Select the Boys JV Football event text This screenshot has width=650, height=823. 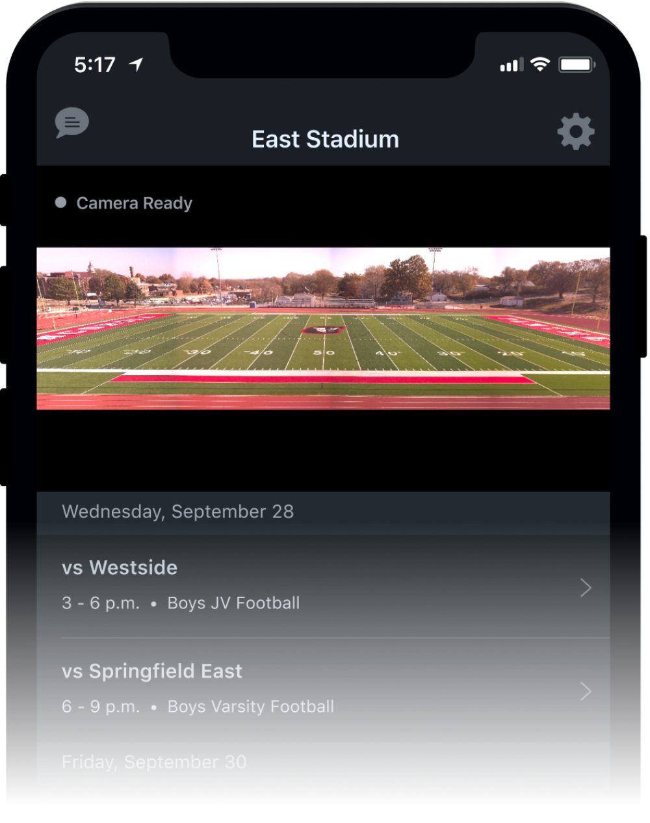click(x=233, y=603)
